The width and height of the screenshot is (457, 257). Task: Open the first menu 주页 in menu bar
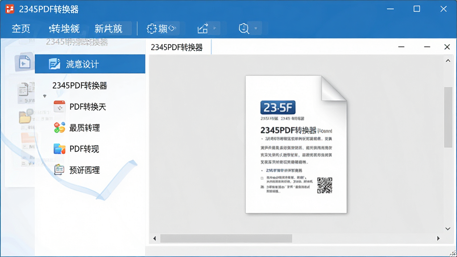pos(21,29)
